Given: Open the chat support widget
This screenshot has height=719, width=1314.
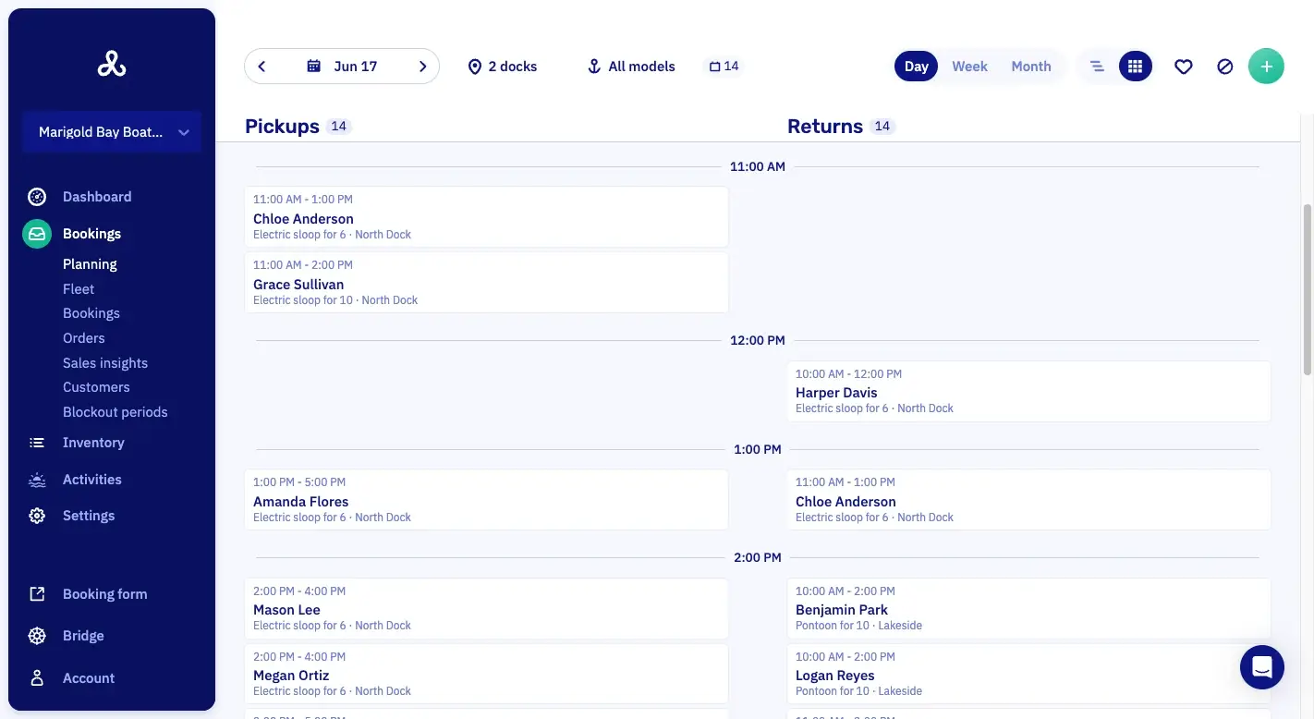Looking at the screenshot, I should pos(1262,667).
